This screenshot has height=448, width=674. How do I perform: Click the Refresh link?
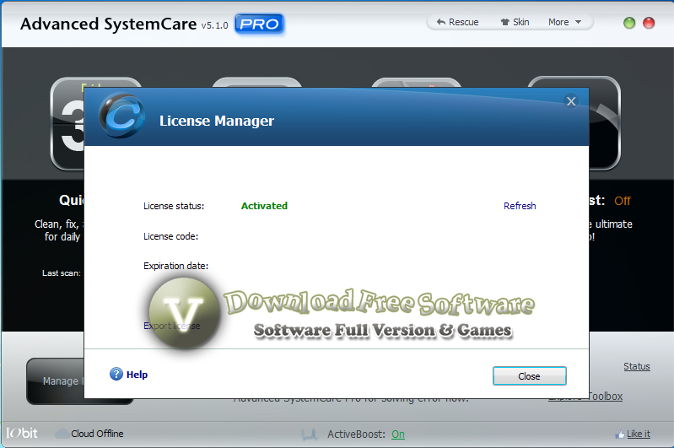pos(520,206)
